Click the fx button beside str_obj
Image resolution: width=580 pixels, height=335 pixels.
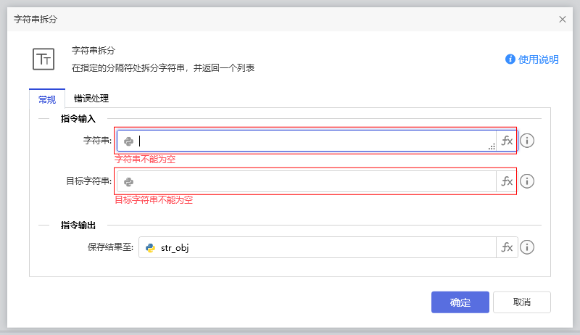[x=507, y=247]
